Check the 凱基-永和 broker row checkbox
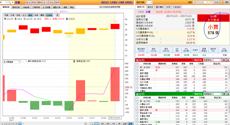The width and height of the screenshot is (230, 125). [x=137, y=76]
